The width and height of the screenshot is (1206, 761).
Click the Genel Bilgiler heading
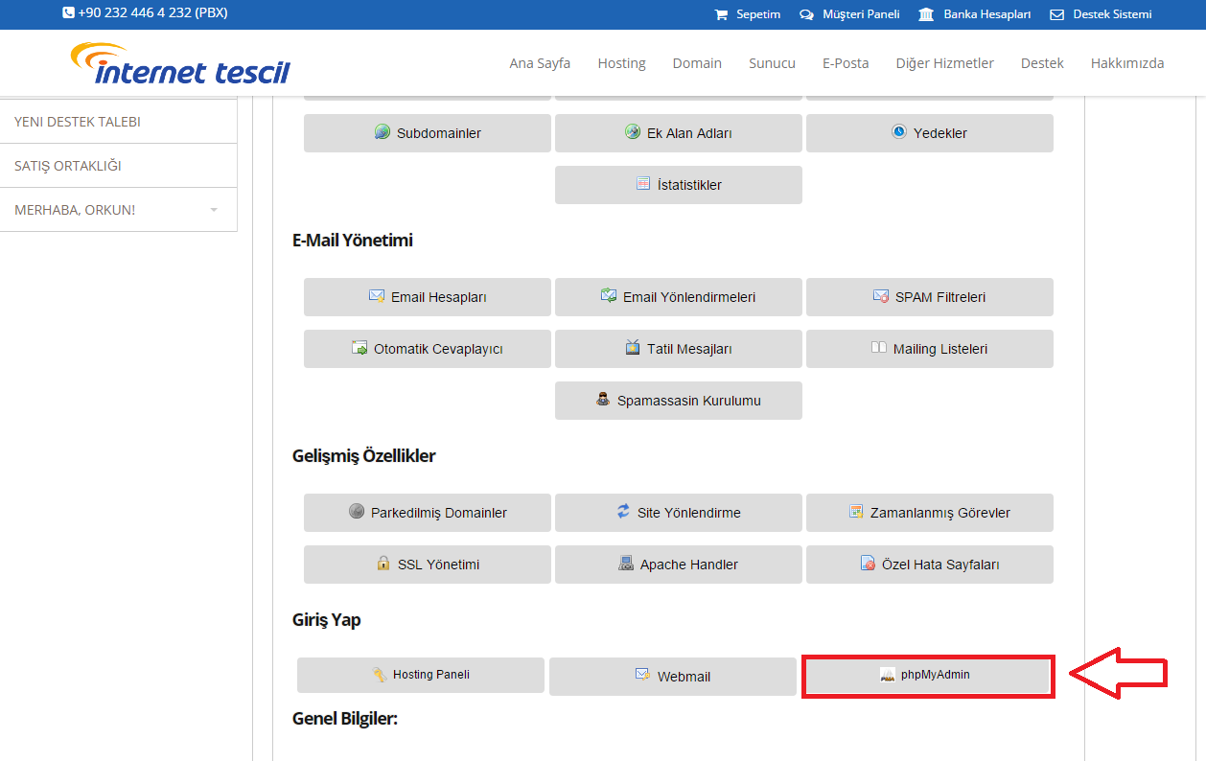(x=345, y=718)
